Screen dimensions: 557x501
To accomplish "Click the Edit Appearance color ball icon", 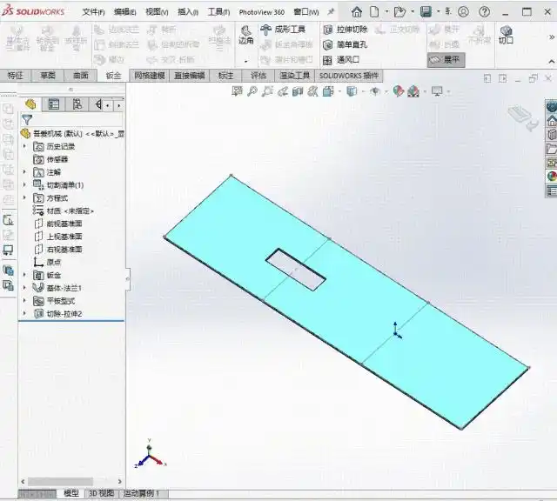I will click(x=399, y=91).
